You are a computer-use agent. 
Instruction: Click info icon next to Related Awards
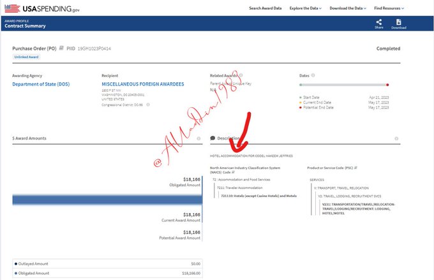(239, 75)
